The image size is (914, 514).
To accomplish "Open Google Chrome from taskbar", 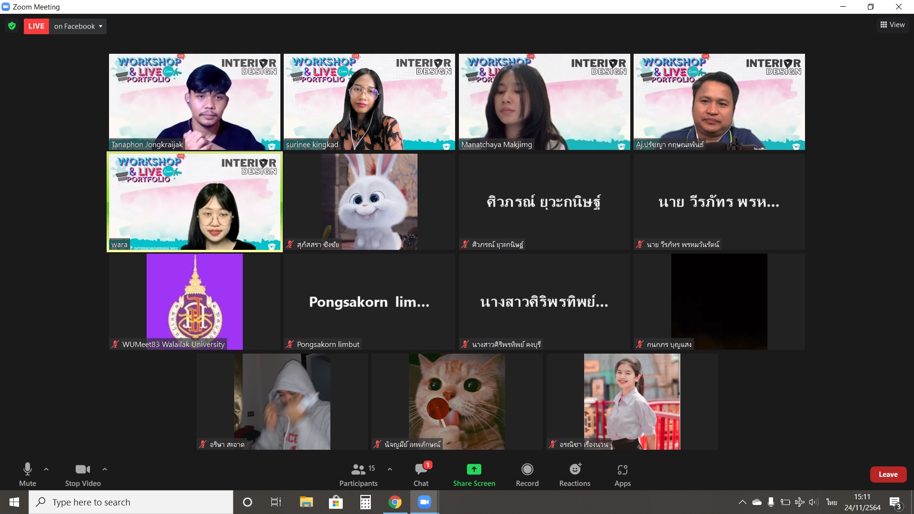I will [x=395, y=502].
